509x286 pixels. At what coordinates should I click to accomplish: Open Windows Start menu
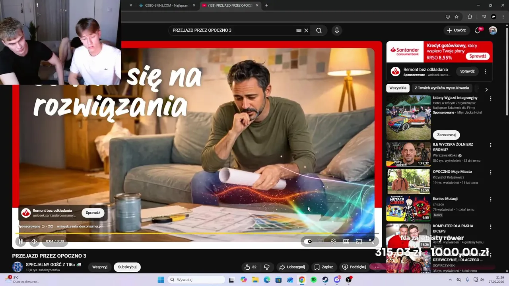pyautogui.click(x=161, y=280)
